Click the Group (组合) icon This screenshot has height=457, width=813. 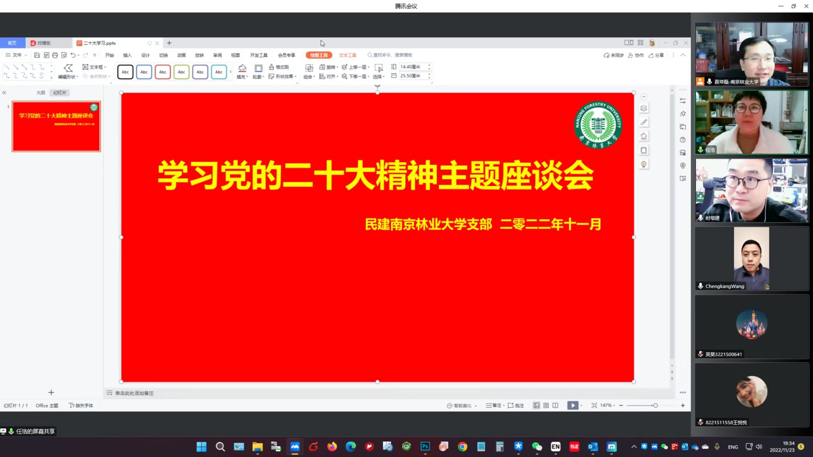click(x=309, y=68)
